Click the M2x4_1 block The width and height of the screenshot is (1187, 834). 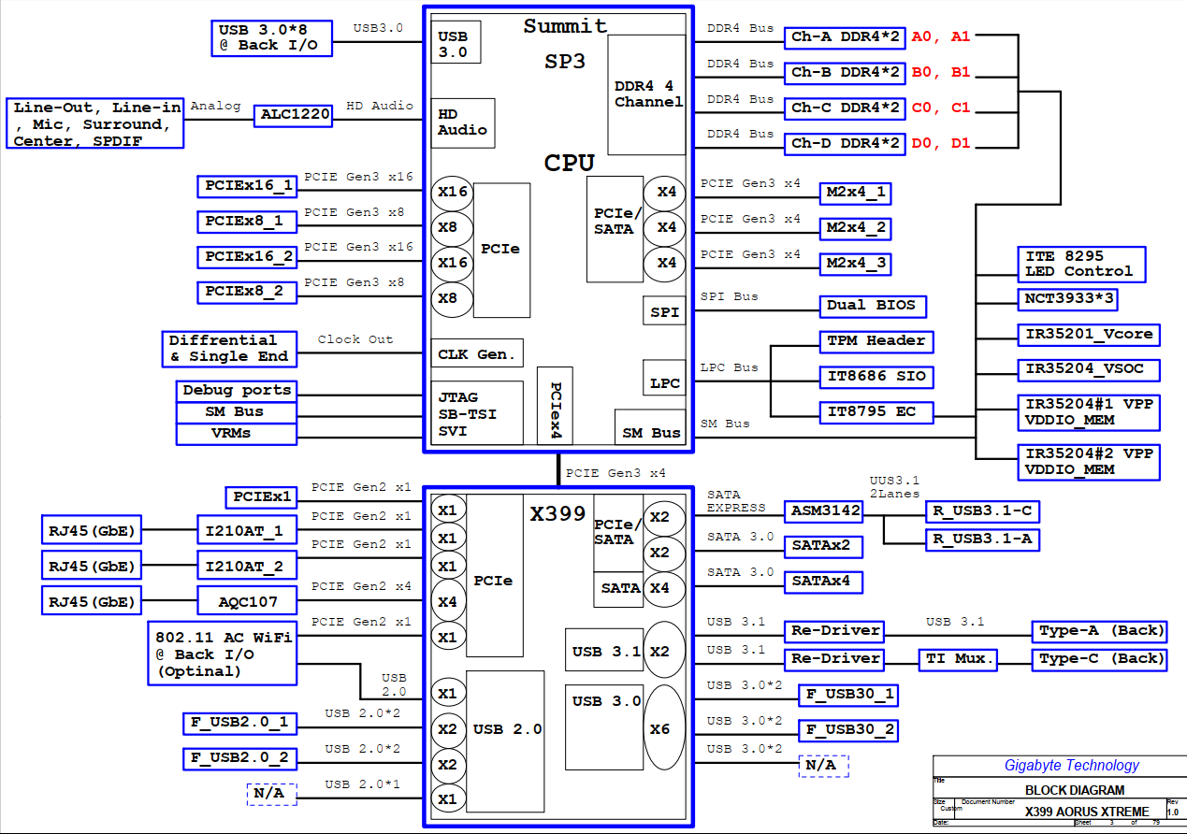click(855, 193)
